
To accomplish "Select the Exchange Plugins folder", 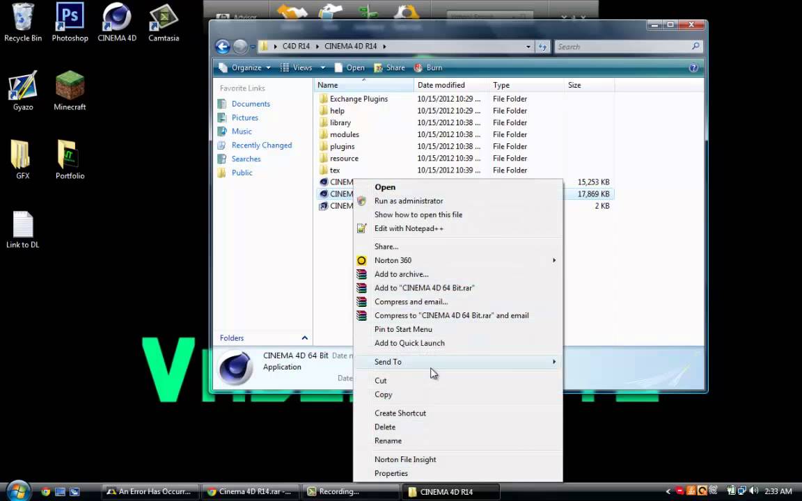I will pyautogui.click(x=359, y=99).
